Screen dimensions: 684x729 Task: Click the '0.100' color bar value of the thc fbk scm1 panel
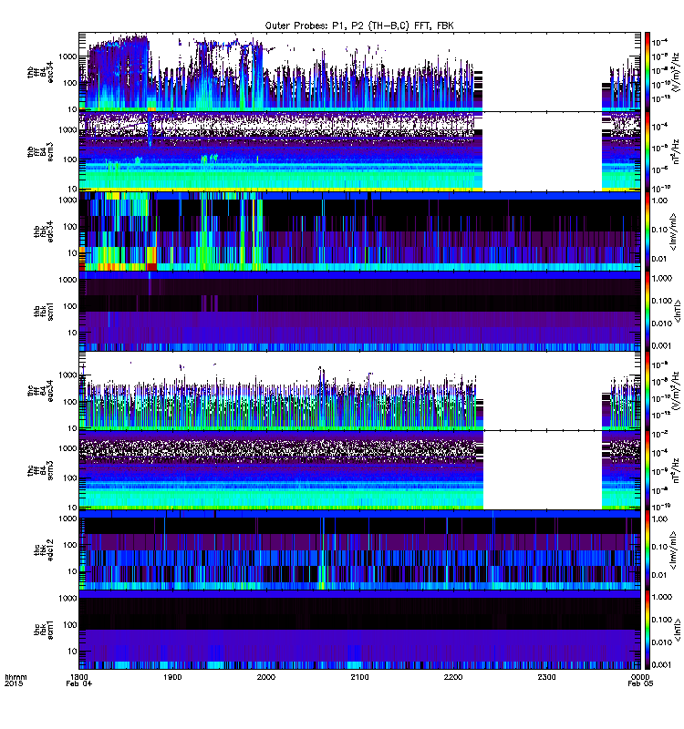coord(662,620)
